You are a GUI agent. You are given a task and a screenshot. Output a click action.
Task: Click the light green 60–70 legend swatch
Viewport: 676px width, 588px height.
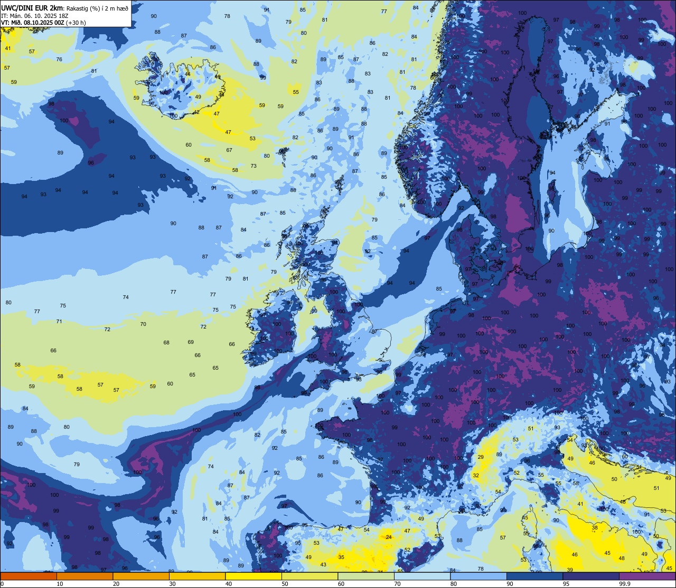click(366, 576)
